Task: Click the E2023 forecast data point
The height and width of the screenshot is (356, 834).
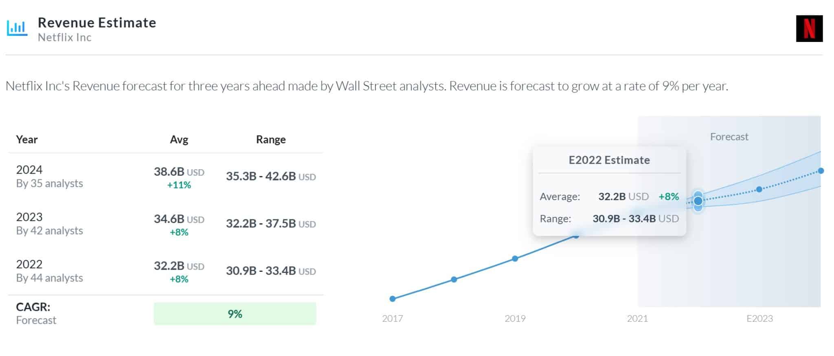Action: coord(759,189)
